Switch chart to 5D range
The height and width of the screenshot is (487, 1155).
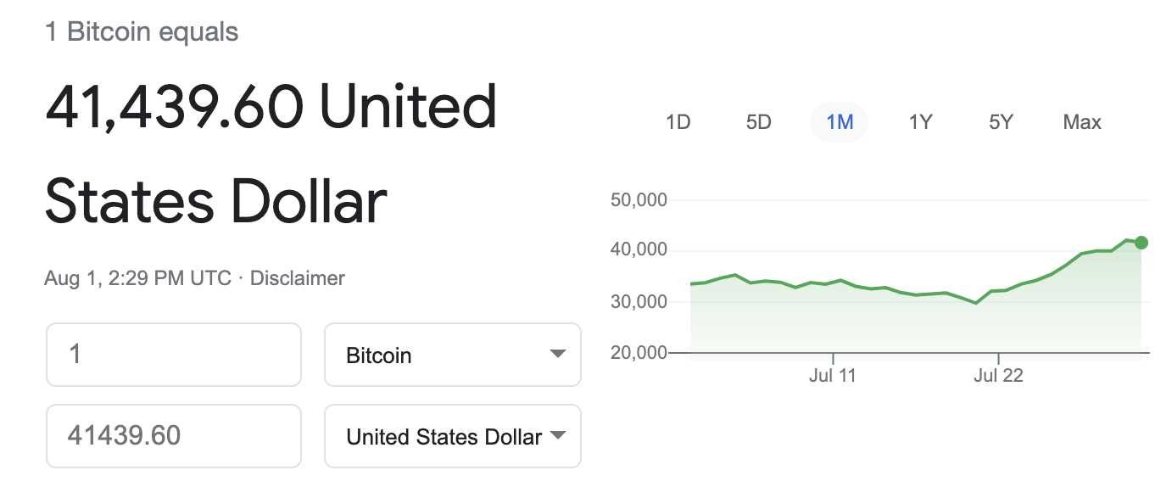pos(758,122)
